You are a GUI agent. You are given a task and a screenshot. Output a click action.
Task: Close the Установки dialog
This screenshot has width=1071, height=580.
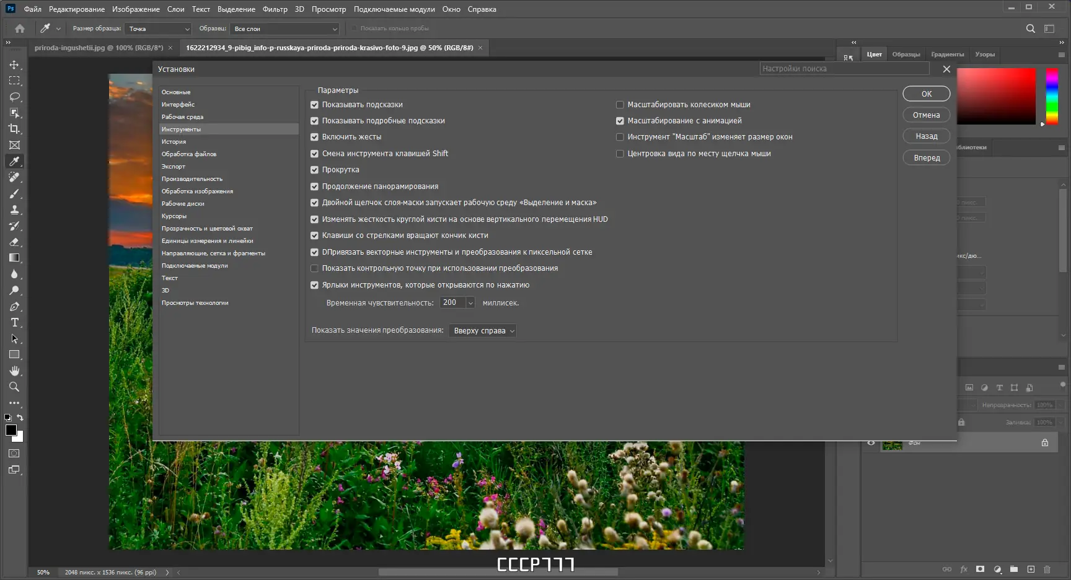946,69
